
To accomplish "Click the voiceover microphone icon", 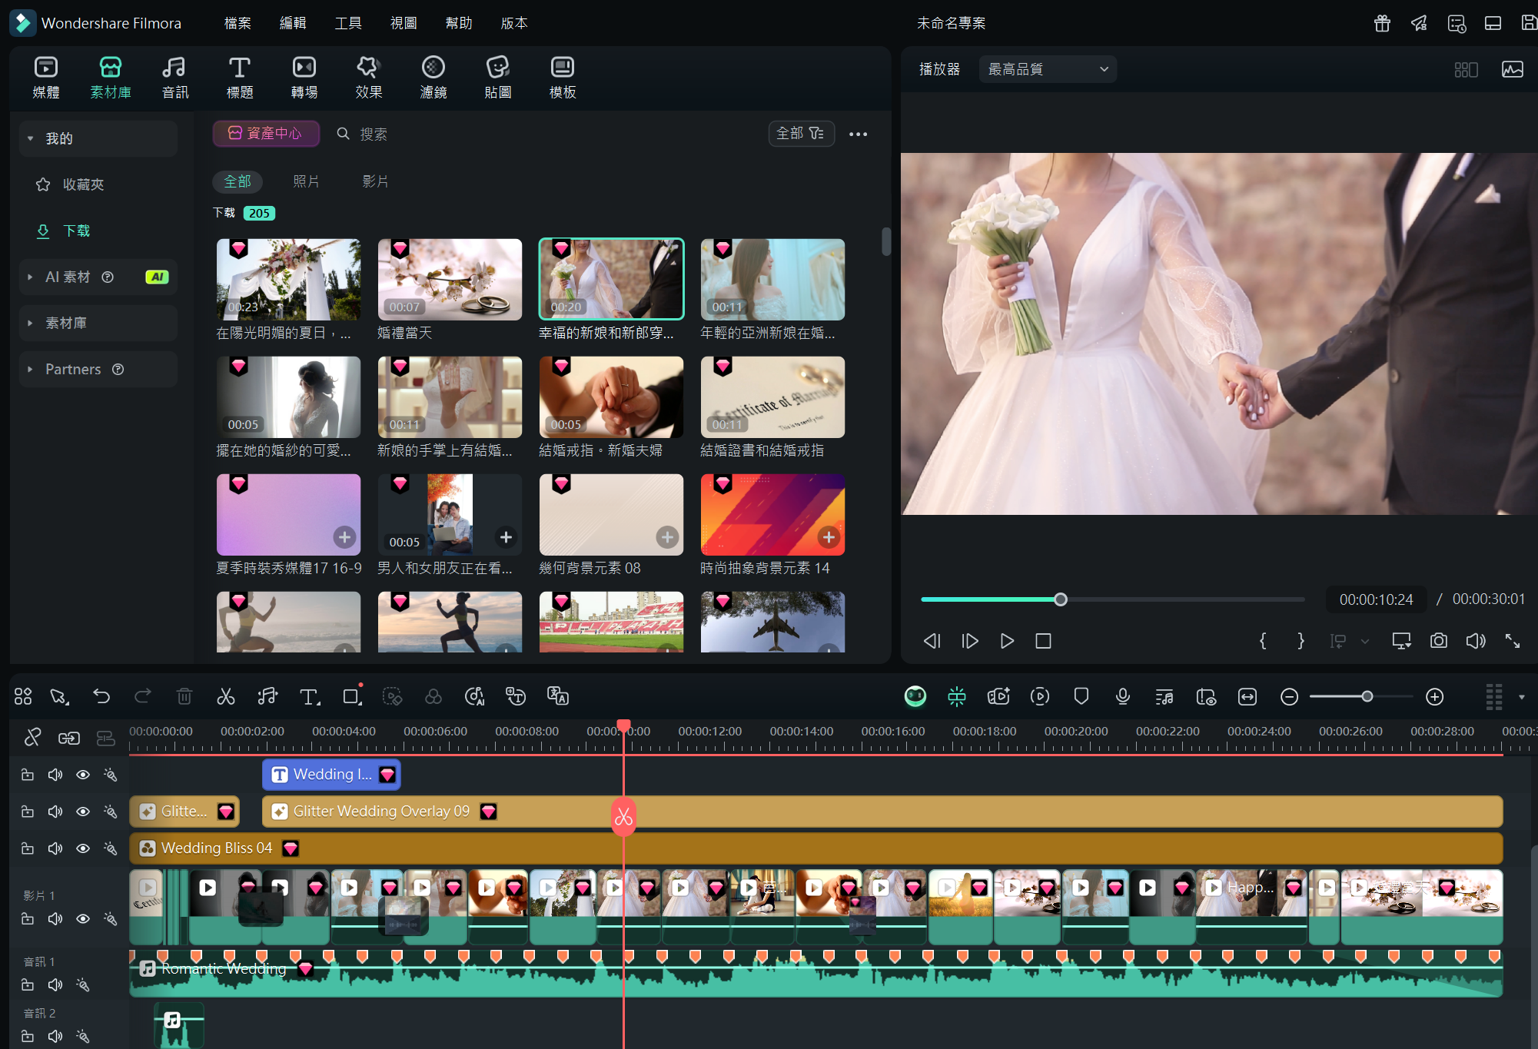I will click(x=1122, y=696).
